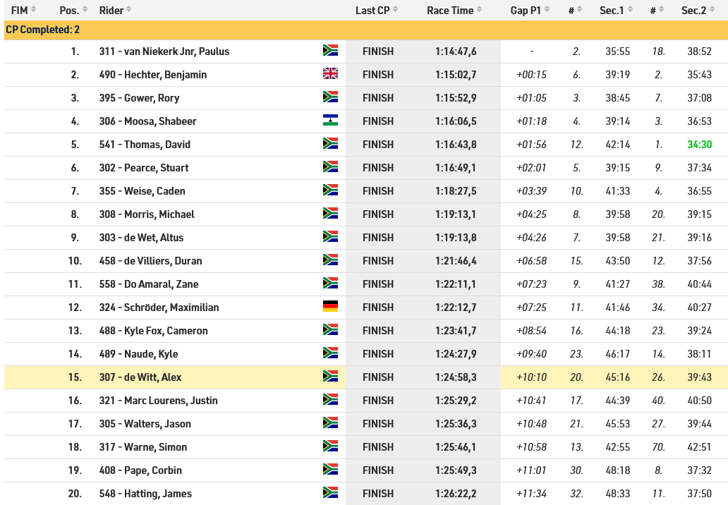Click green fastest Sec.2 time 34:30
This screenshot has height=505, width=728.
click(x=699, y=145)
